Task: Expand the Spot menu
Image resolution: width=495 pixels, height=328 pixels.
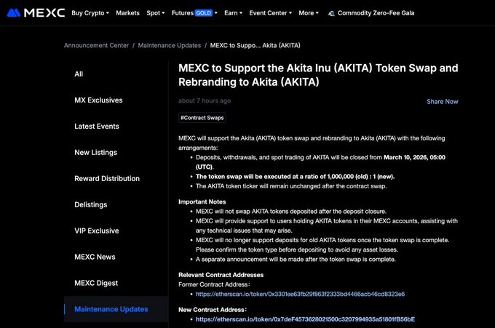Action: click(x=155, y=13)
